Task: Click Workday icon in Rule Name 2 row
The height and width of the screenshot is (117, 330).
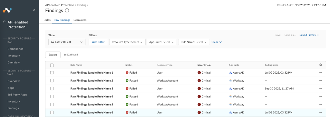Action: point(230,80)
